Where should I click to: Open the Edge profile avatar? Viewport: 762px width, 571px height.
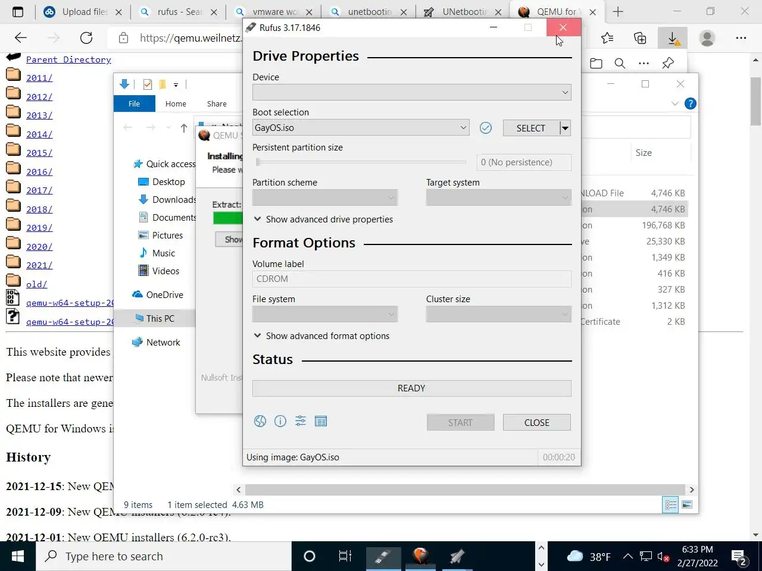[x=707, y=38]
